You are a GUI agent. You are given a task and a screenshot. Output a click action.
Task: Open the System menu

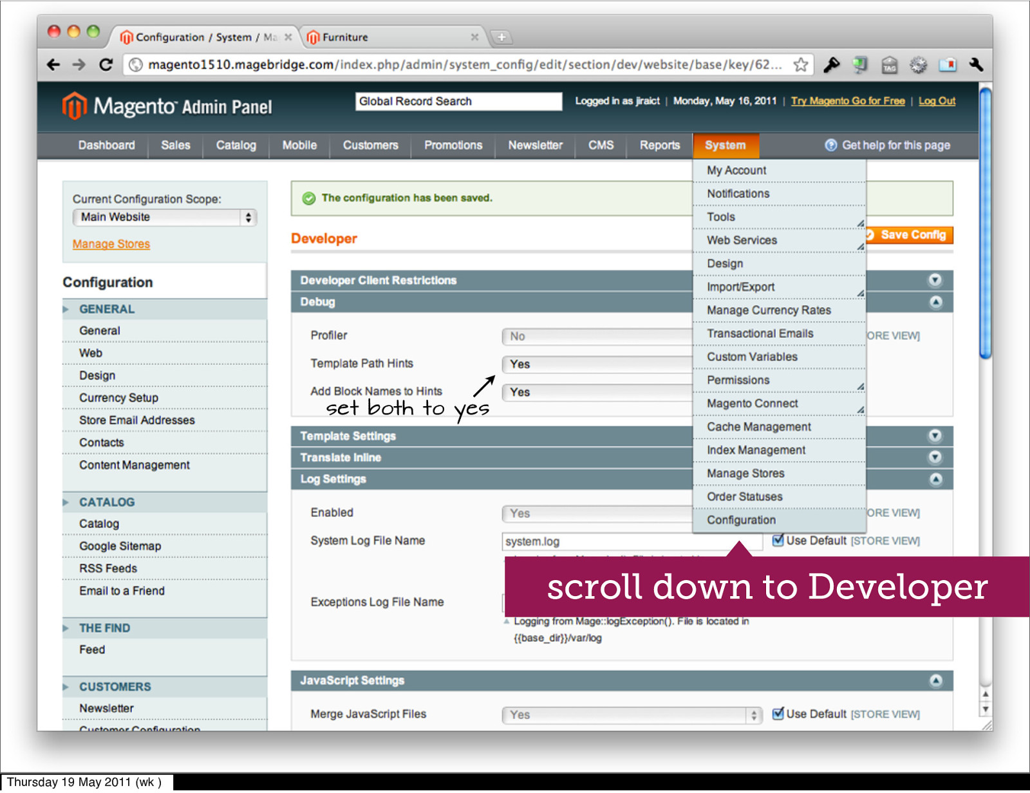point(726,145)
